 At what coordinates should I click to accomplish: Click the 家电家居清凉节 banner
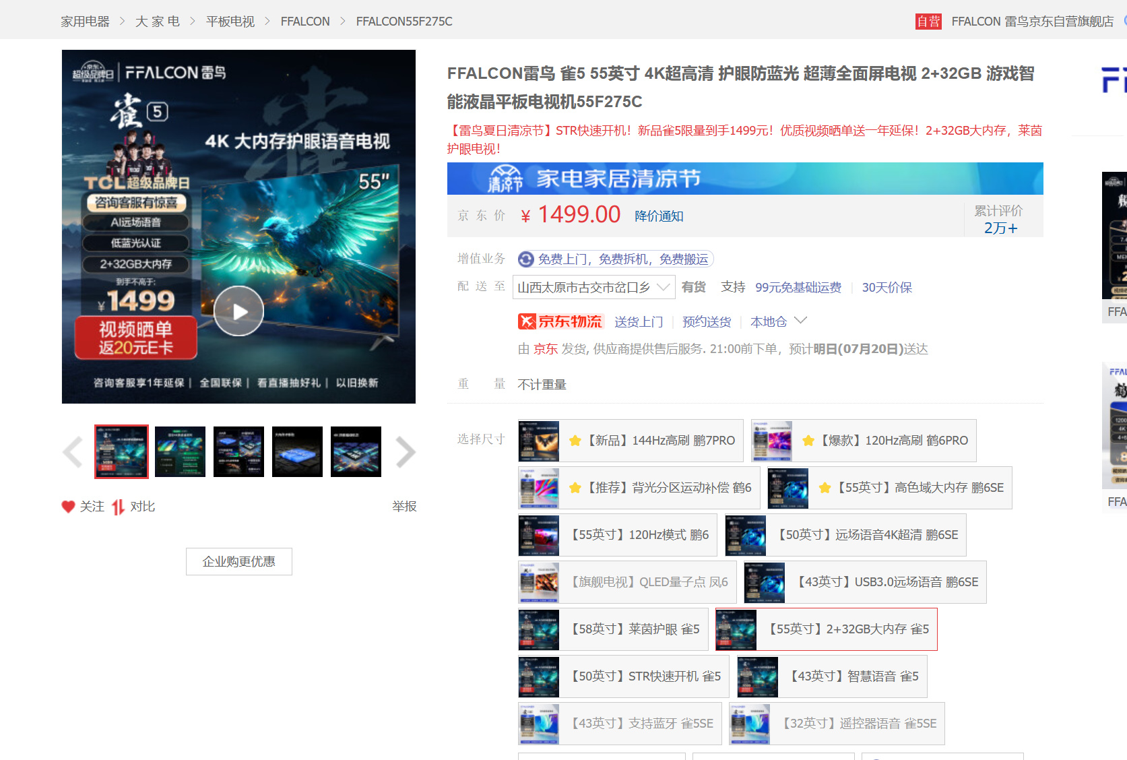[745, 179]
